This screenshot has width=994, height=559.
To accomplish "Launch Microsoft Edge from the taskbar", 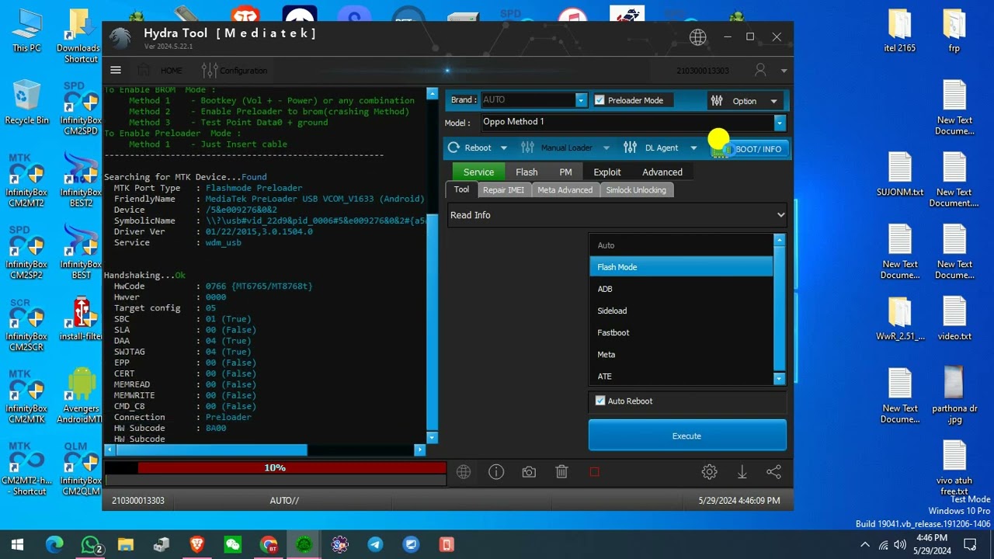I will (54, 545).
